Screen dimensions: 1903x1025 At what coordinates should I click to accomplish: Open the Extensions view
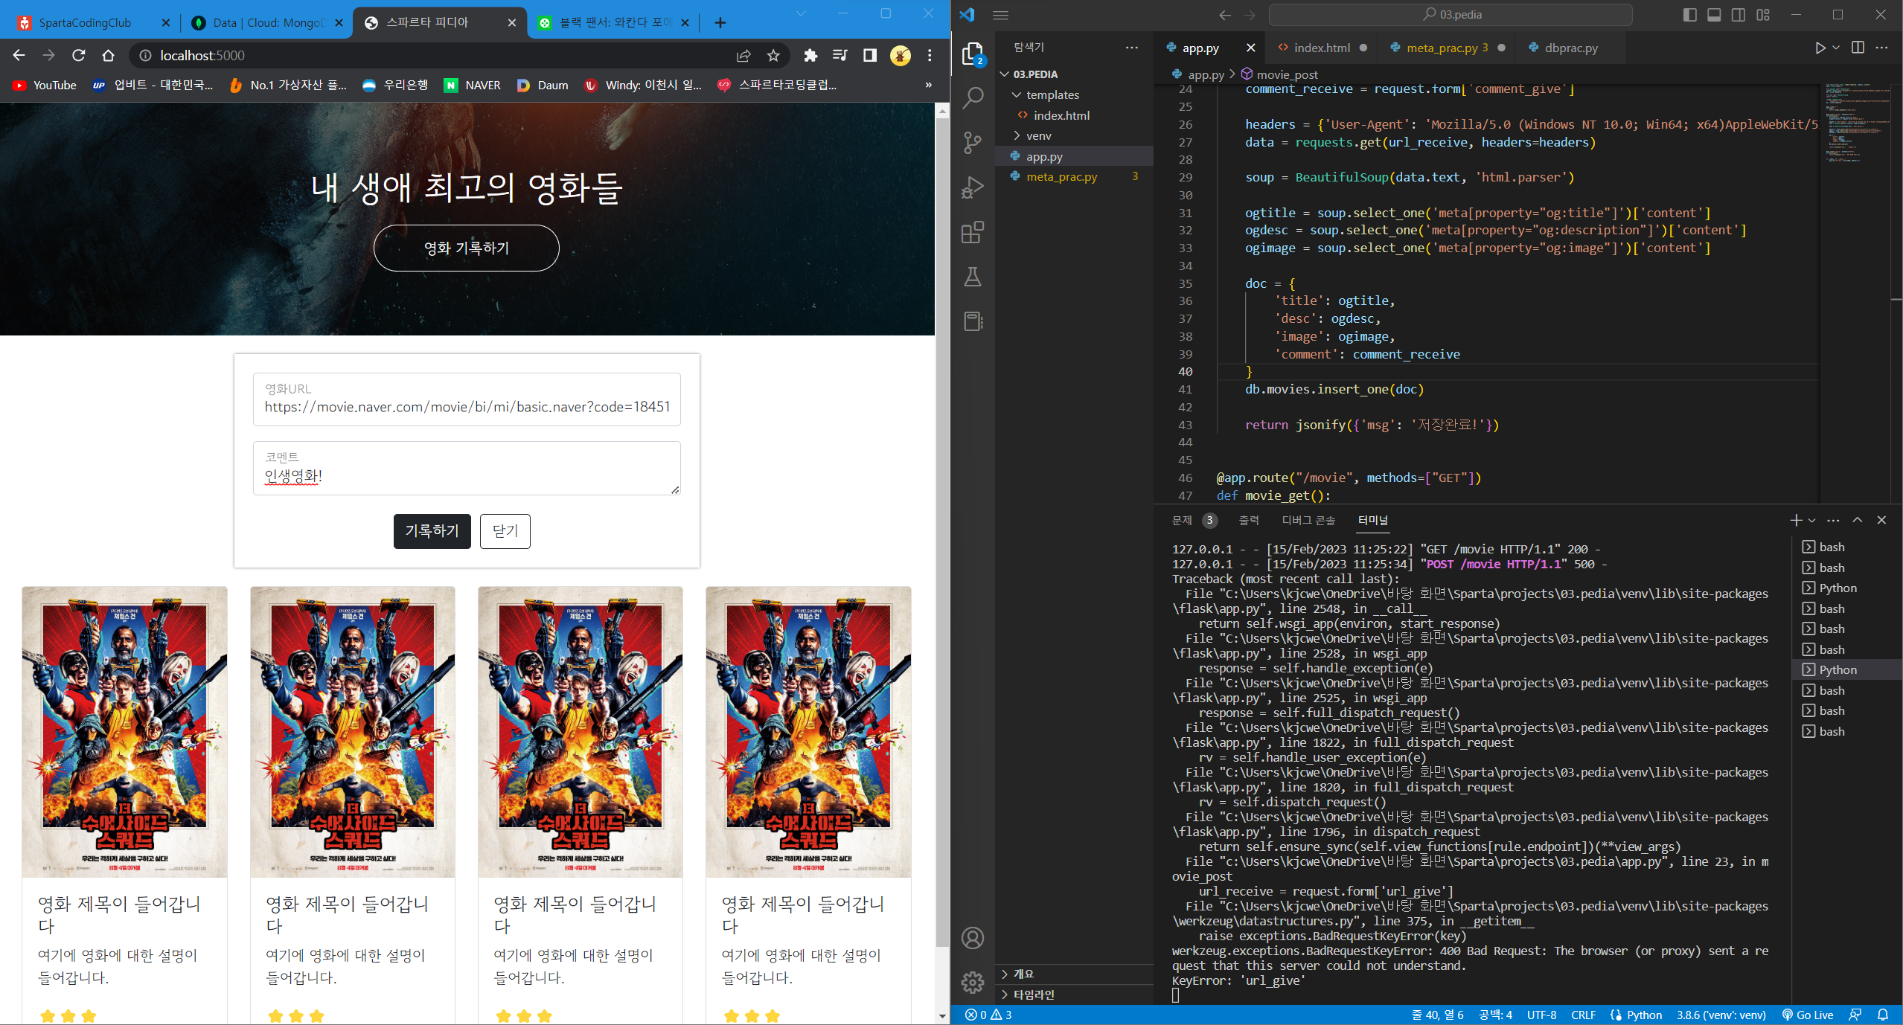click(x=973, y=232)
